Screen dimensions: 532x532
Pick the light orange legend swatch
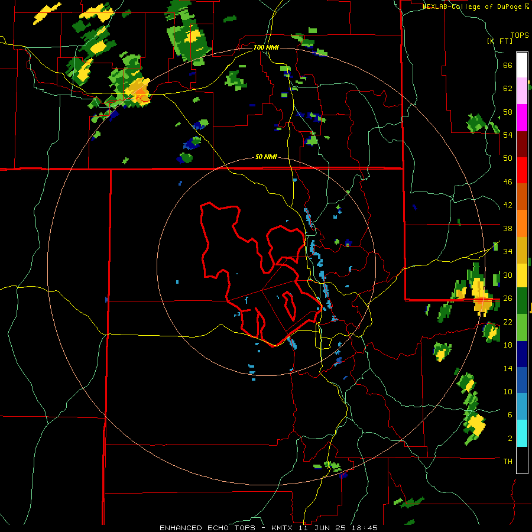(522, 223)
